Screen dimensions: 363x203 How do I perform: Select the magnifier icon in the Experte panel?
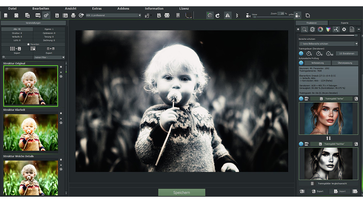pos(304,29)
